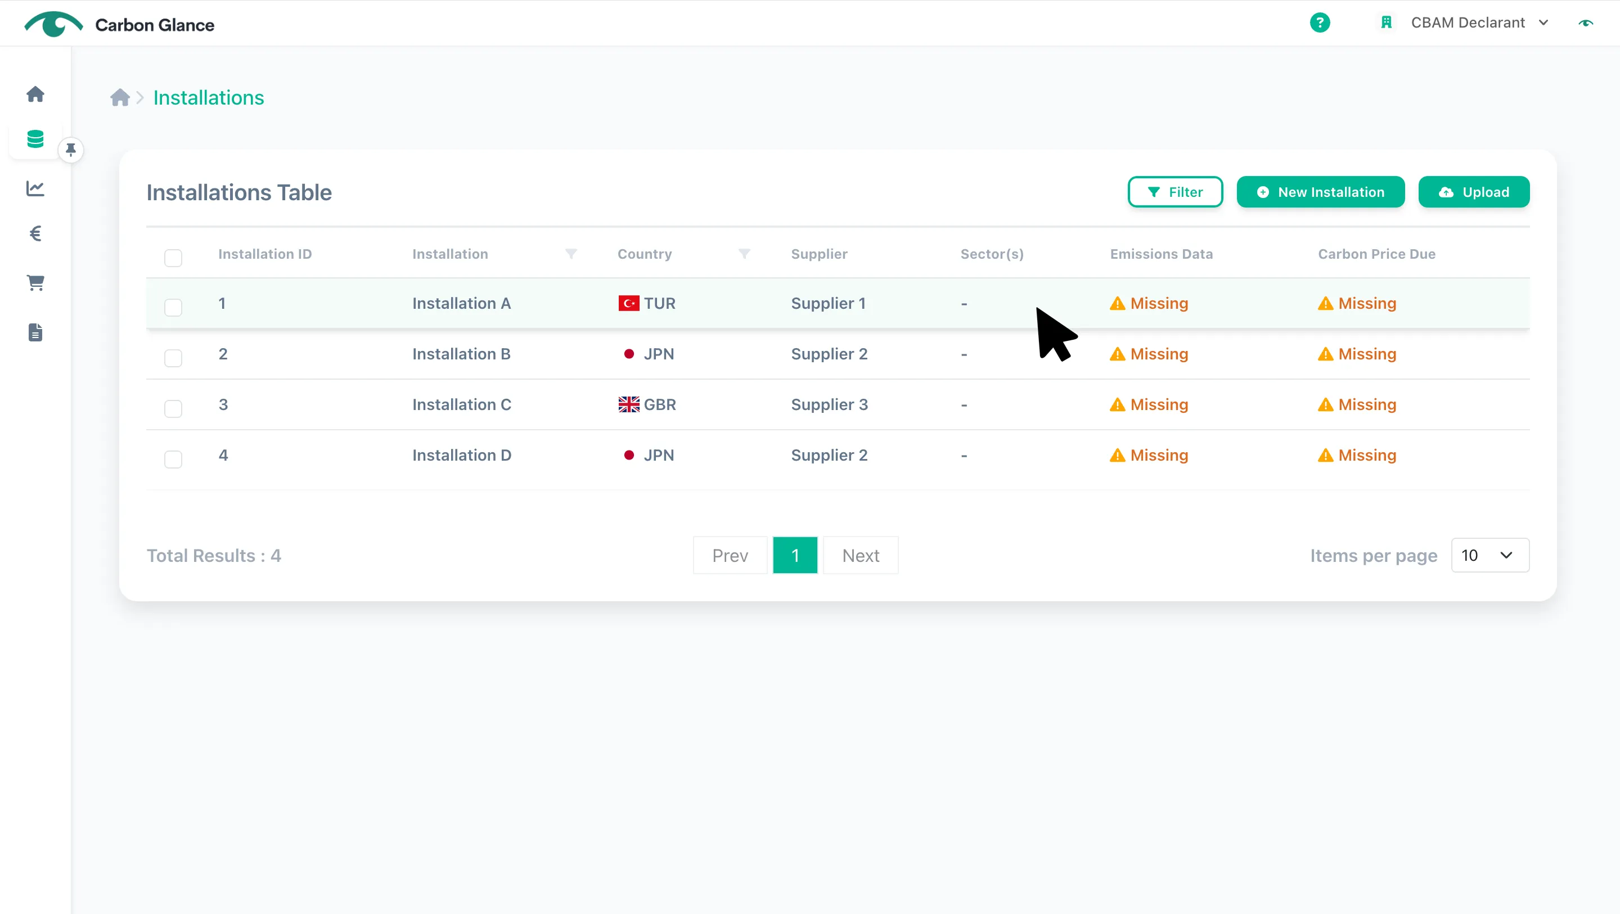The height and width of the screenshot is (914, 1620).
Task: Click the pin sidebar icon
Action: click(x=71, y=150)
